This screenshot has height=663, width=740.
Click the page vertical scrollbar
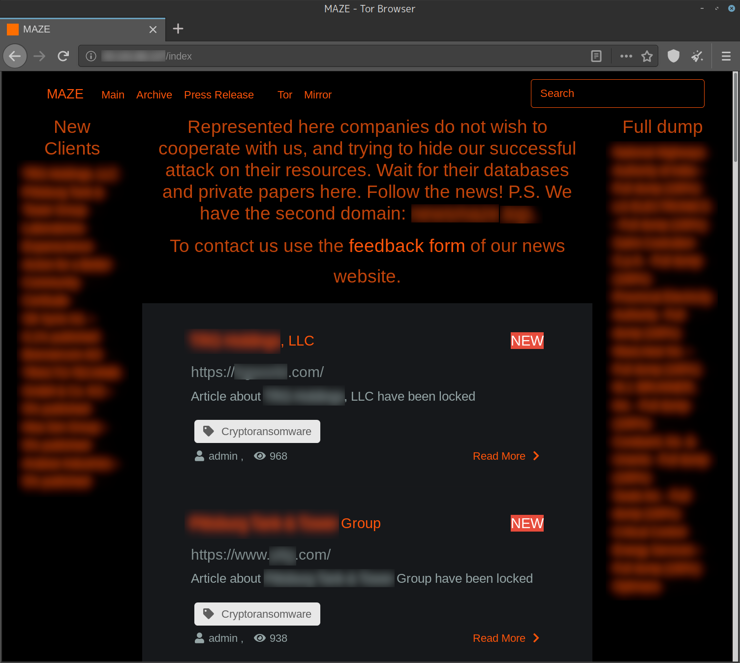pyautogui.click(x=736, y=118)
